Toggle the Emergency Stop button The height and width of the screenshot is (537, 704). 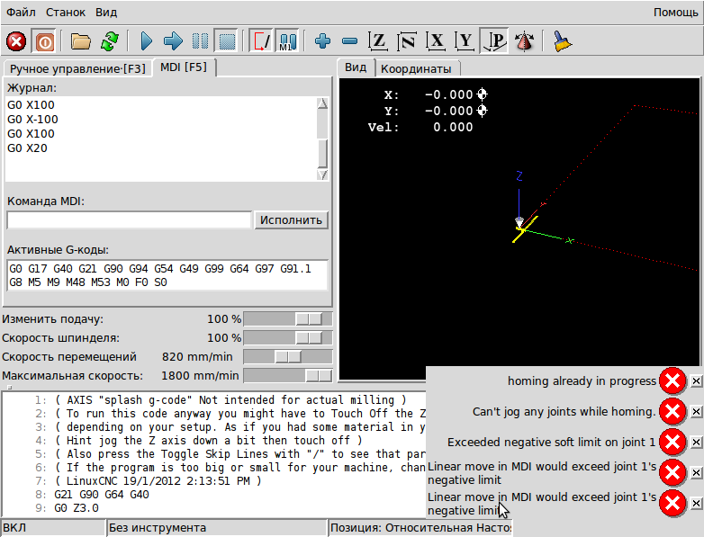click(16, 41)
